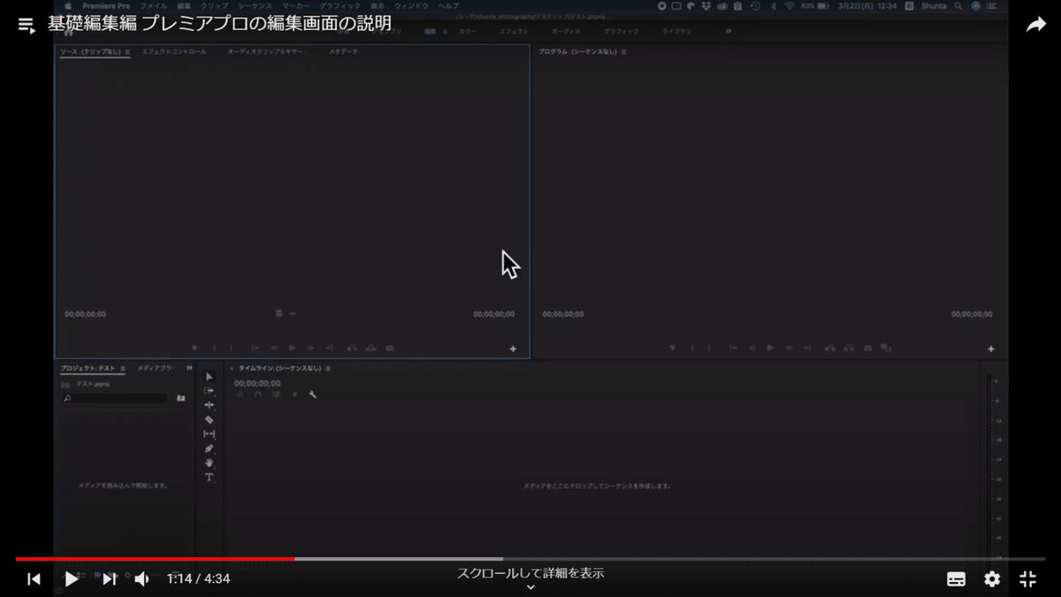Screen dimensions: 1061x597
Task: Open Source panel hamburger menu
Action: 127,52
